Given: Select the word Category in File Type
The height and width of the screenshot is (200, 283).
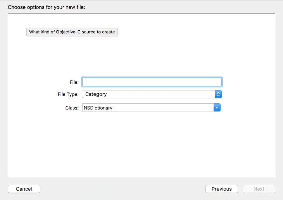Looking at the screenshot, I should [96, 94].
